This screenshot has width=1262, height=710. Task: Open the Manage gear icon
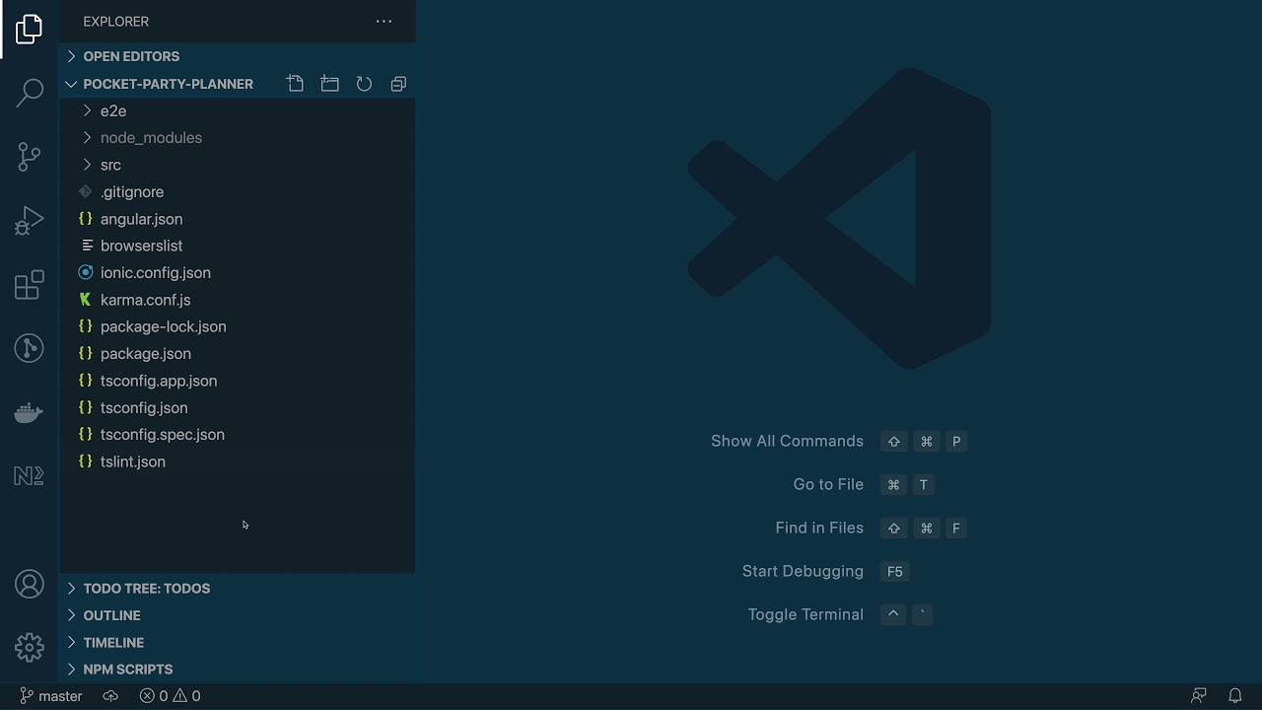point(30,647)
